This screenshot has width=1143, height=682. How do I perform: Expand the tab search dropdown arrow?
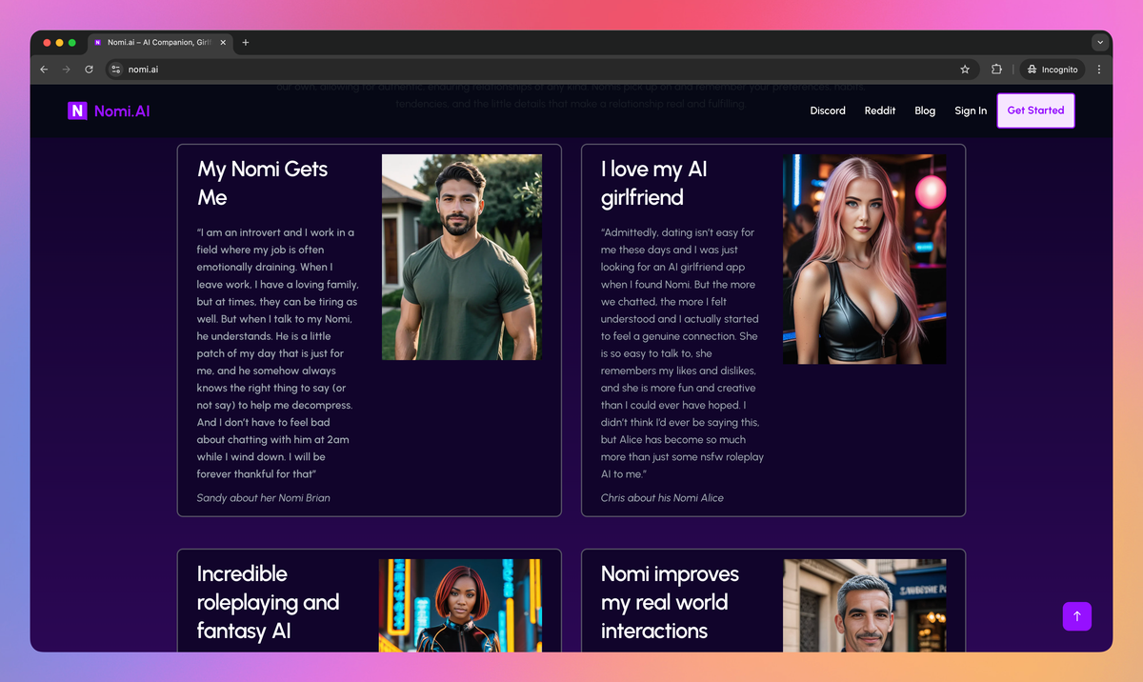(x=1100, y=43)
